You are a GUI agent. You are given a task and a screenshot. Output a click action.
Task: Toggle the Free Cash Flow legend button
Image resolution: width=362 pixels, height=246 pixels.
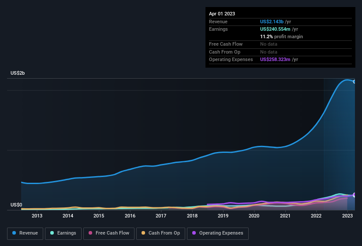click(109, 233)
